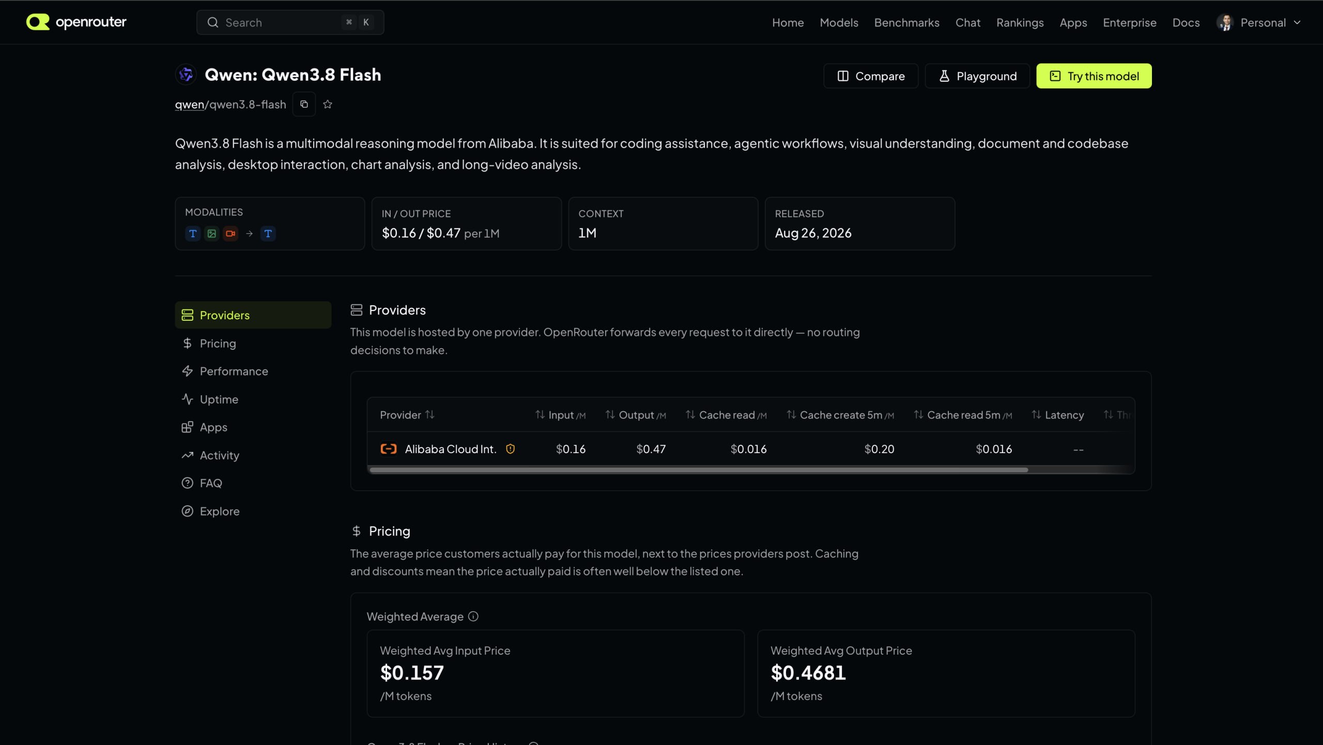Viewport: 1323px width, 745px height.
Task: Open the Chat page
Action: 967,22
